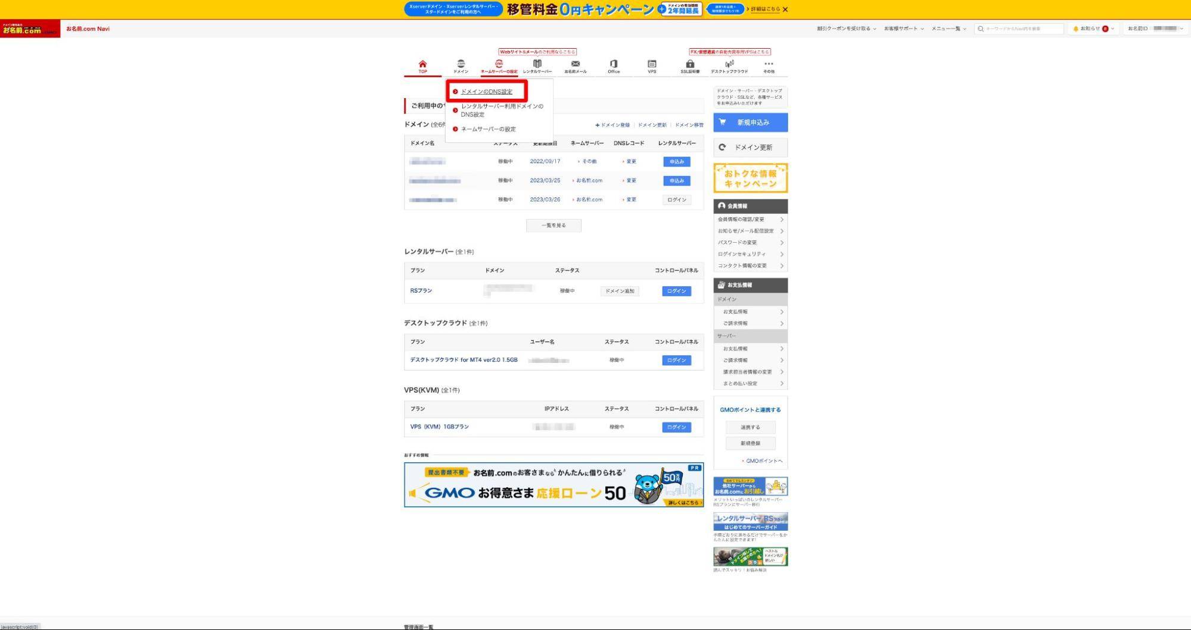The width and height of the screenshot is (1191, 630).
Task: Open the ドメイン (.com) icon tab
Action: (x=461, y=66)
